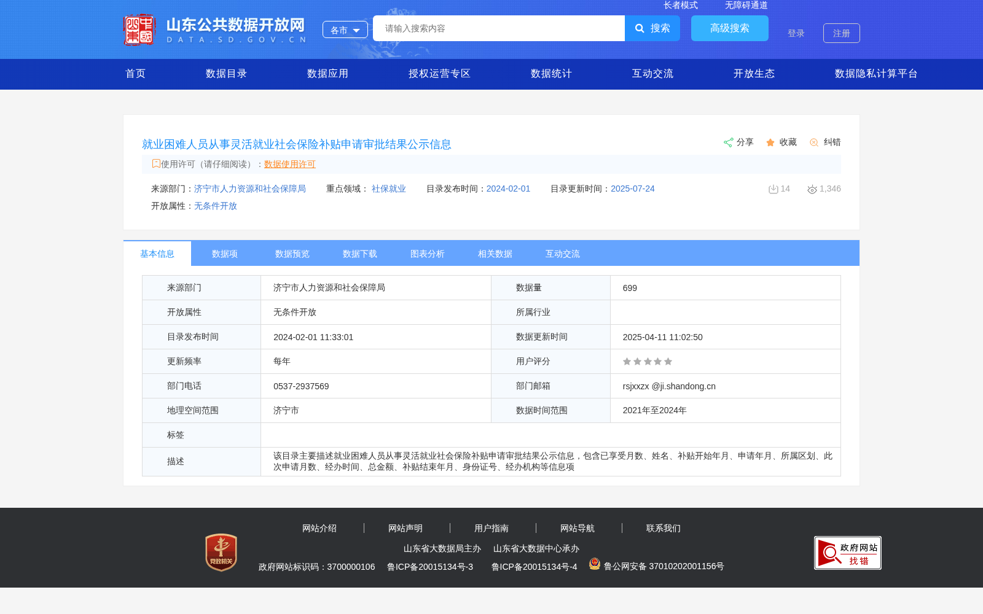Click 鲁公网安备 37010202001156号 link
Screen dimensions: 983x614
pyautogui.click(x=664, y=566)
